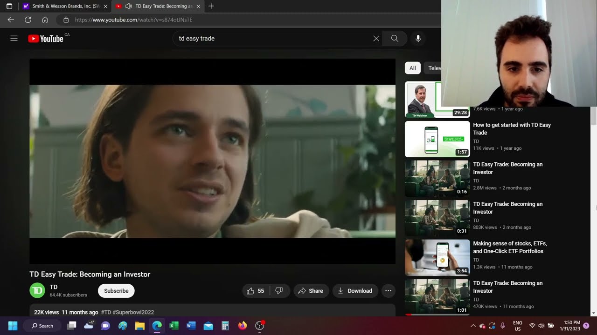
Task: Open Task View on taskbar
Action: click(x=71, y=326)
